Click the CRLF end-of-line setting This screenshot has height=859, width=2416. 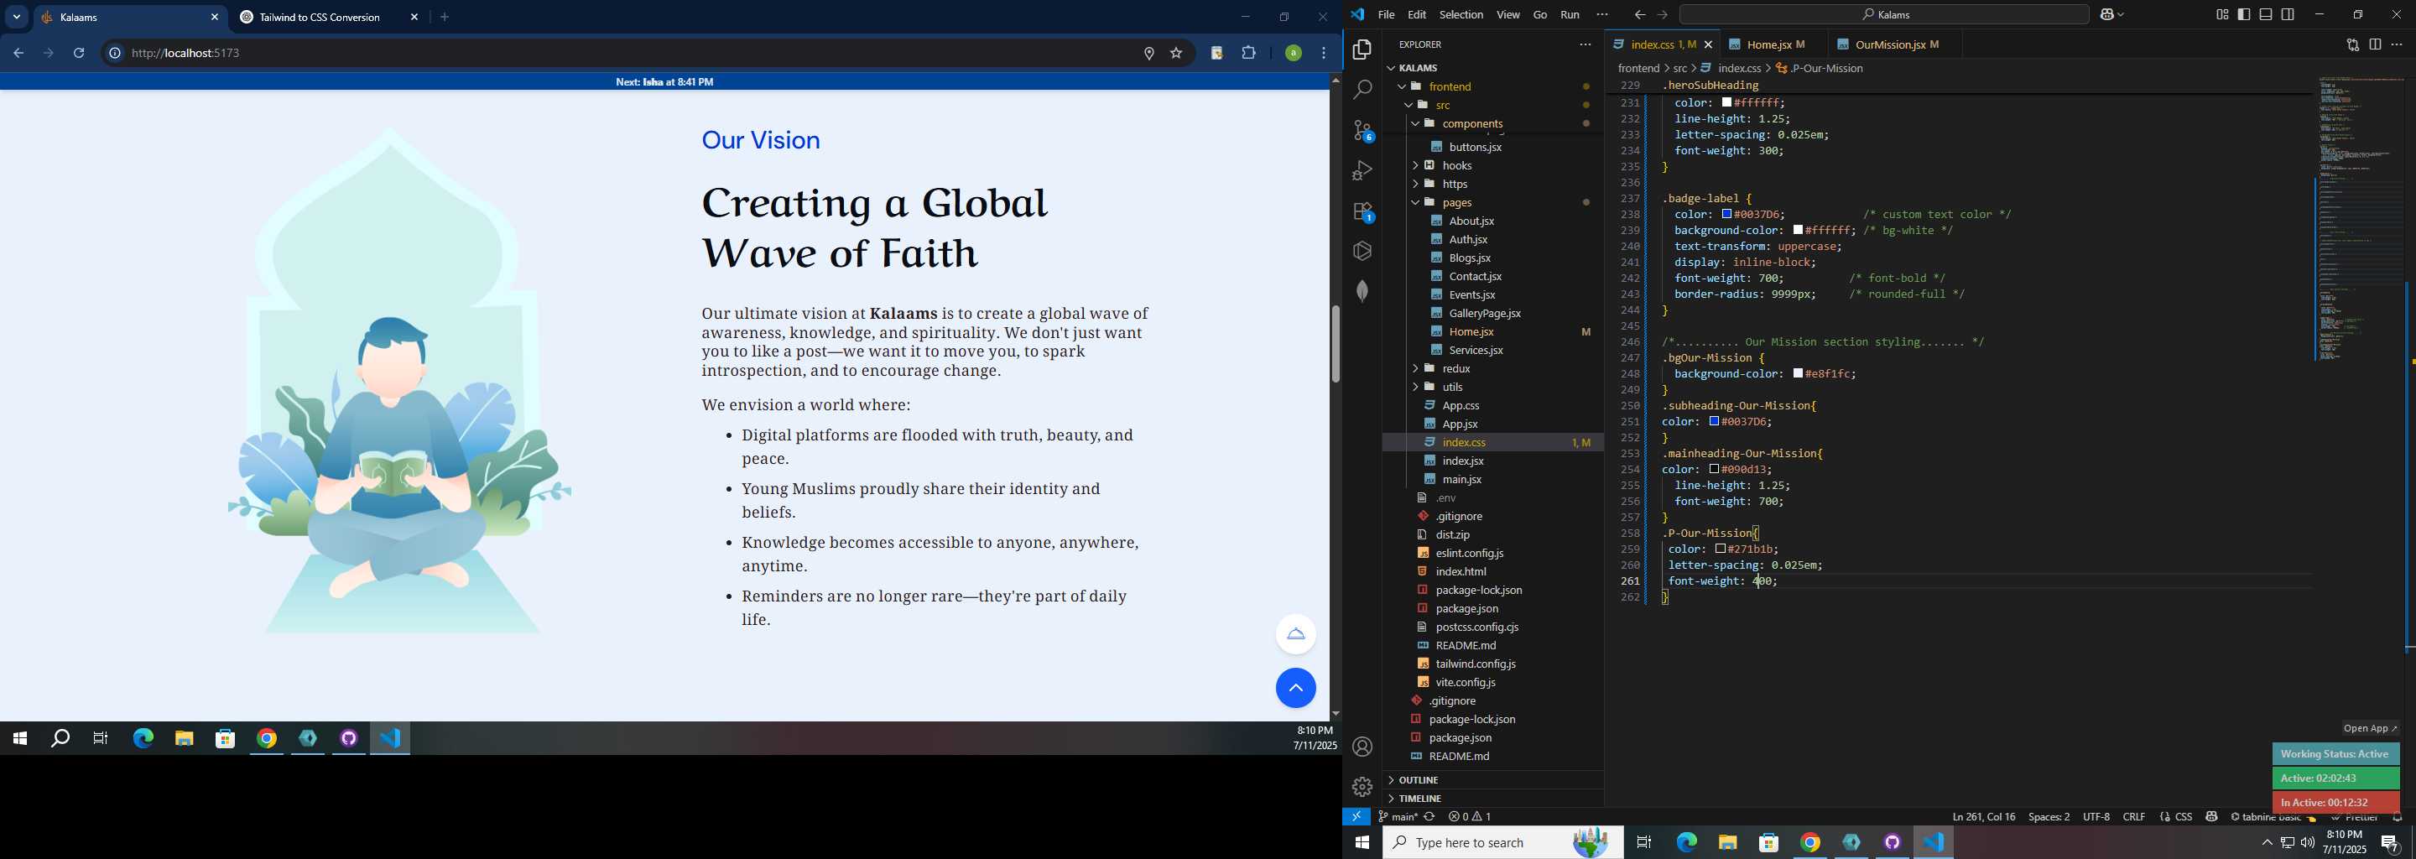click(2132, 817)
